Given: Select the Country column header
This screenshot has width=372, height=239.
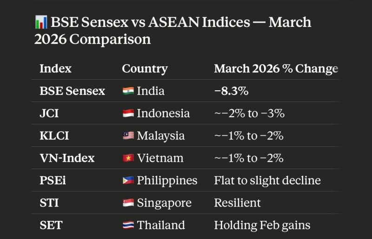Looking at the screenshot, I should [x=145, y=69].
